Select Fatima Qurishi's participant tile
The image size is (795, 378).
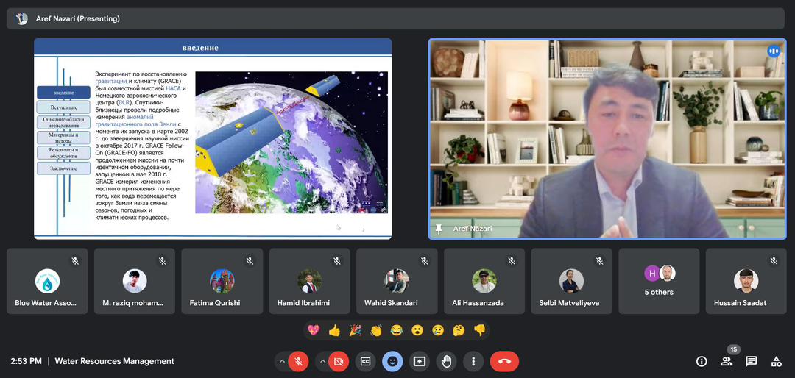(x=222, y=281)
